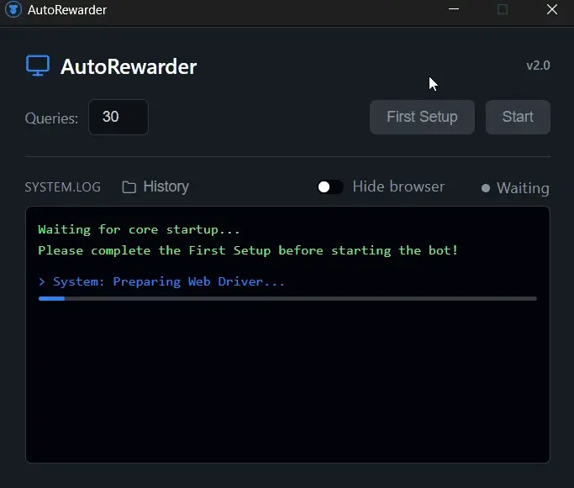Click the Web Driver progress bar
This screenshot has height=488, width=574.
click(x=287, y=298)
